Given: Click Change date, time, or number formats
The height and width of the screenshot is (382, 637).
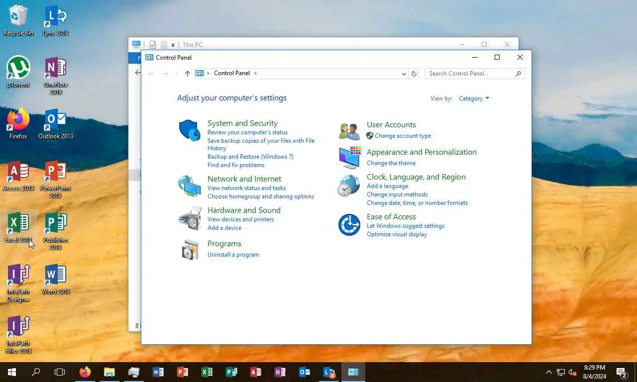Looking at the screenshot, I should 417,203.
